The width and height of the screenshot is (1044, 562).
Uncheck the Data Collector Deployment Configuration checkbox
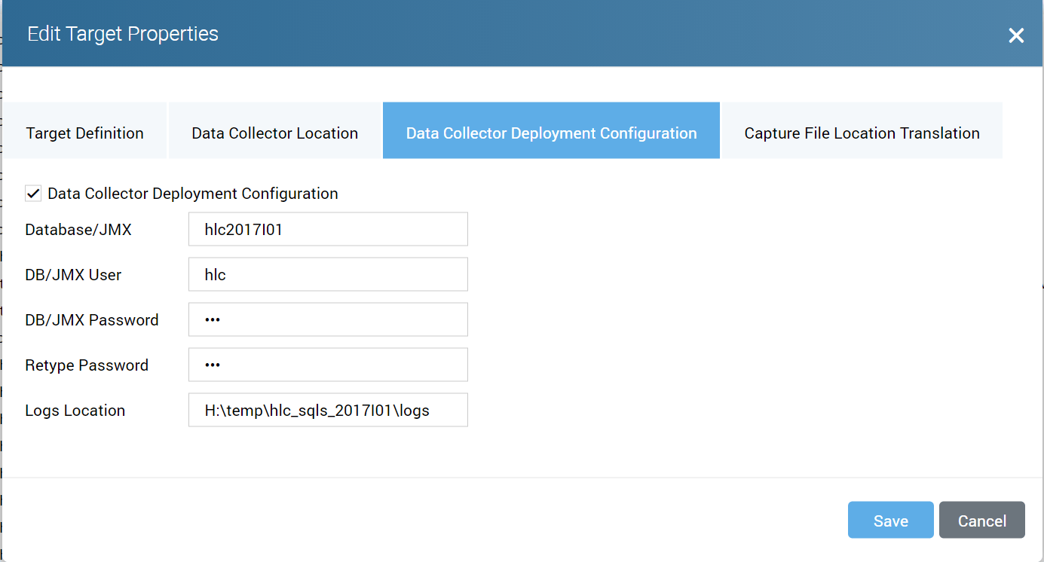coord(33,194)
